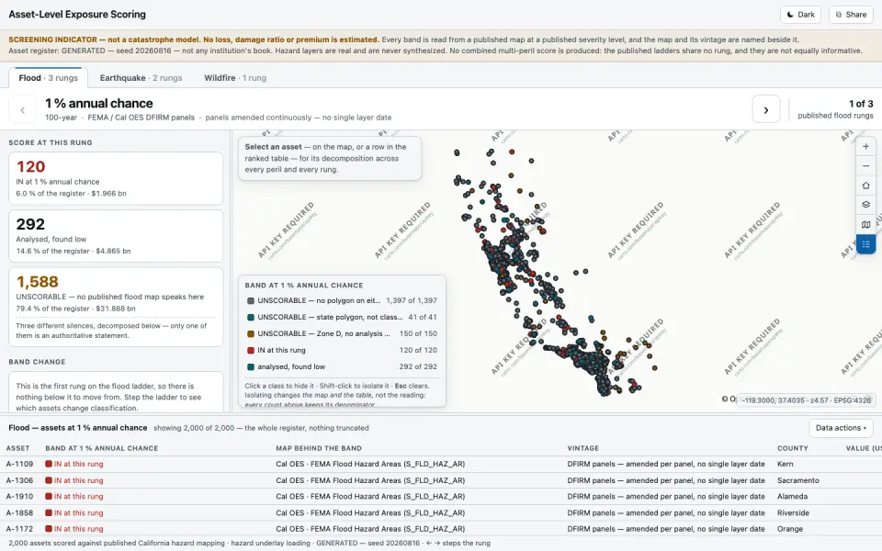This screenshot has height=551, width=882.
Task: Select asset row A-1172
Action: click(441, 529)
